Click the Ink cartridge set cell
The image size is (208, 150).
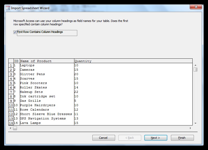tap(47, 96)
